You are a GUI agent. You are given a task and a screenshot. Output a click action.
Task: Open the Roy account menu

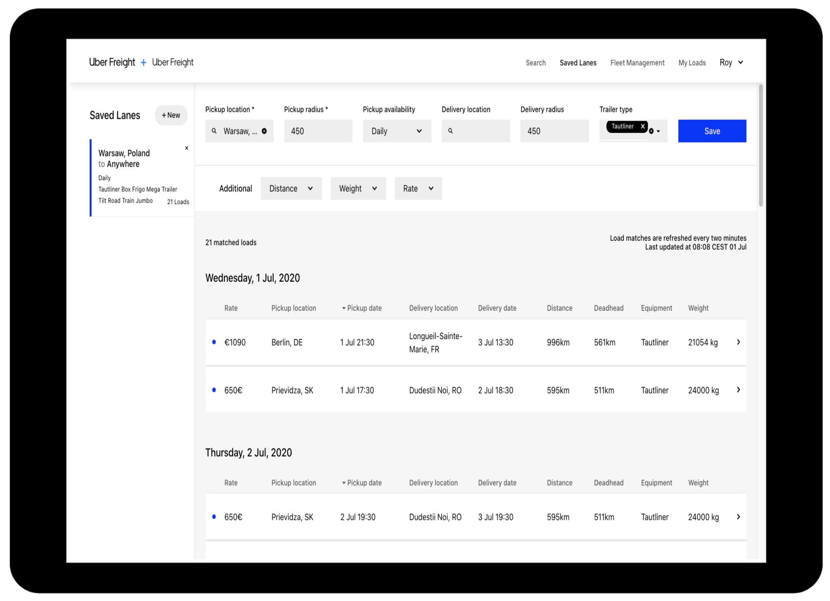point(731,63)
